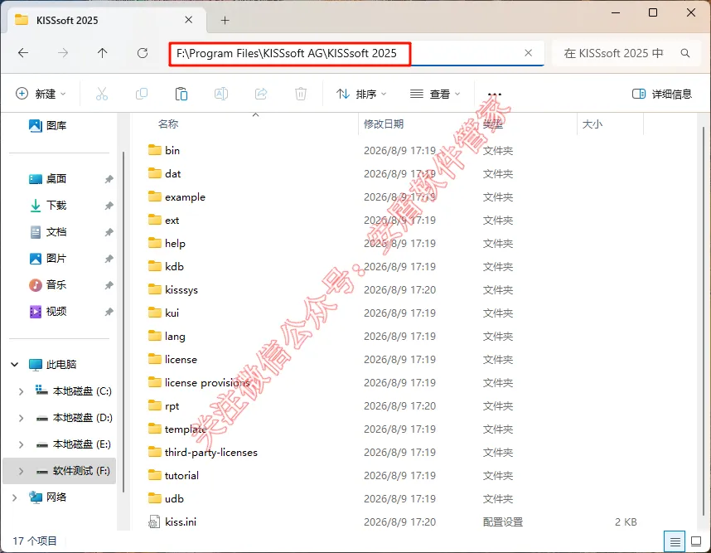Unpin 视频 using its pin icon
The width and height of the screenshot is (711, 553).
click(x=109, y=312)
